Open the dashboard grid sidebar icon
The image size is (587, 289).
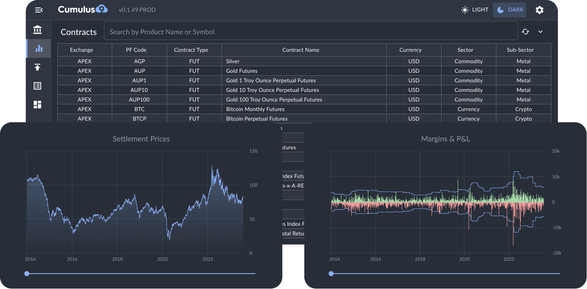[x=37, y=105]
